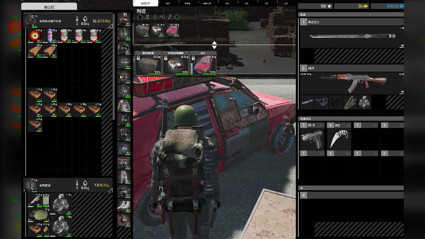Click the drum magazine attachment under the AKM
Screen dimensions: 425x239
(x=364, y=102)
